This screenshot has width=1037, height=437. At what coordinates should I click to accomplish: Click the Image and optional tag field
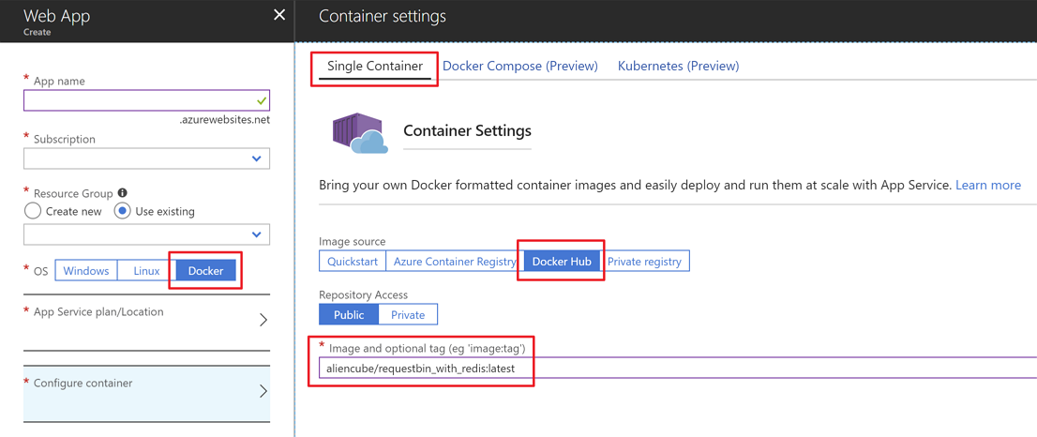point(677,367)
